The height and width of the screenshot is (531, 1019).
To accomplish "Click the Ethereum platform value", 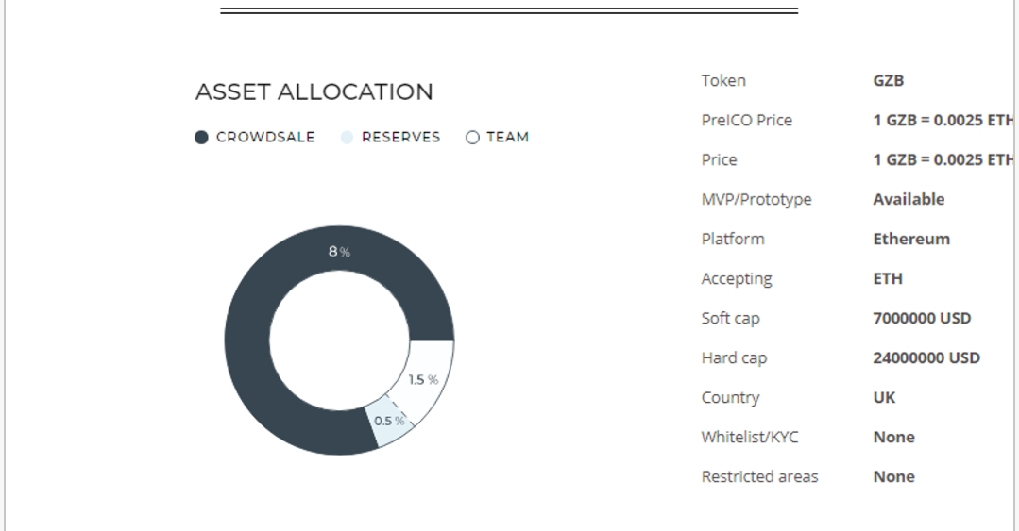I will [911, 239].
